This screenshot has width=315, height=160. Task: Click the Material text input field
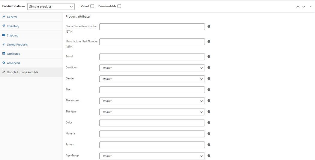tap(152, 134)
